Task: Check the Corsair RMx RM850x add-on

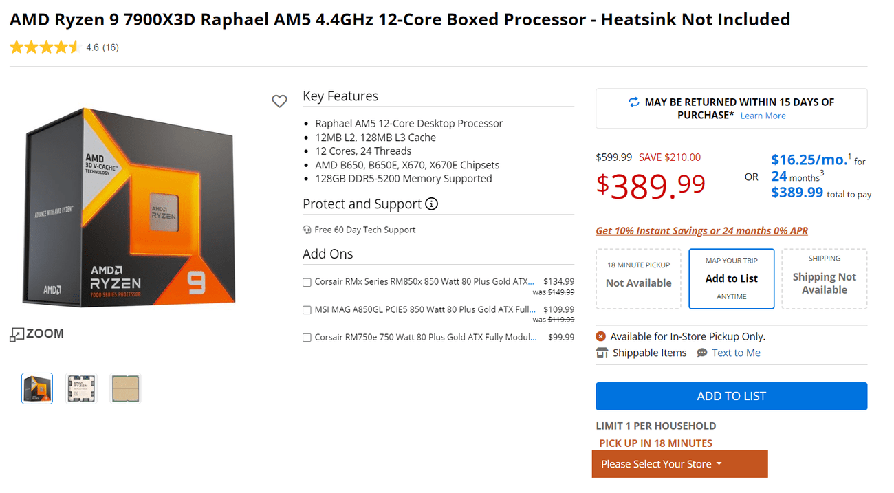Action: click(x=307, y=282)
